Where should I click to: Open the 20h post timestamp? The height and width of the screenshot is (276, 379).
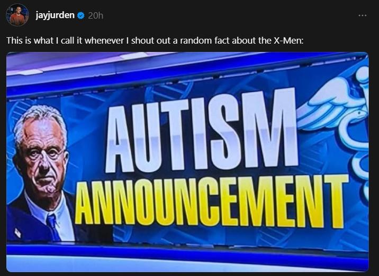[x=96, y=16]
